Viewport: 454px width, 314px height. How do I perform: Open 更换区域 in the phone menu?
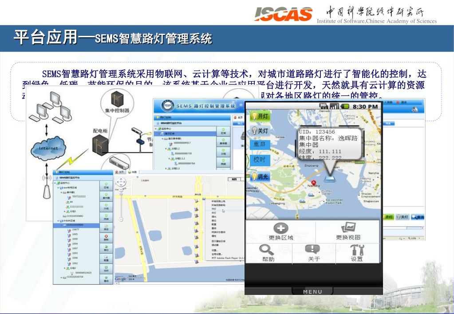point(280,232)
